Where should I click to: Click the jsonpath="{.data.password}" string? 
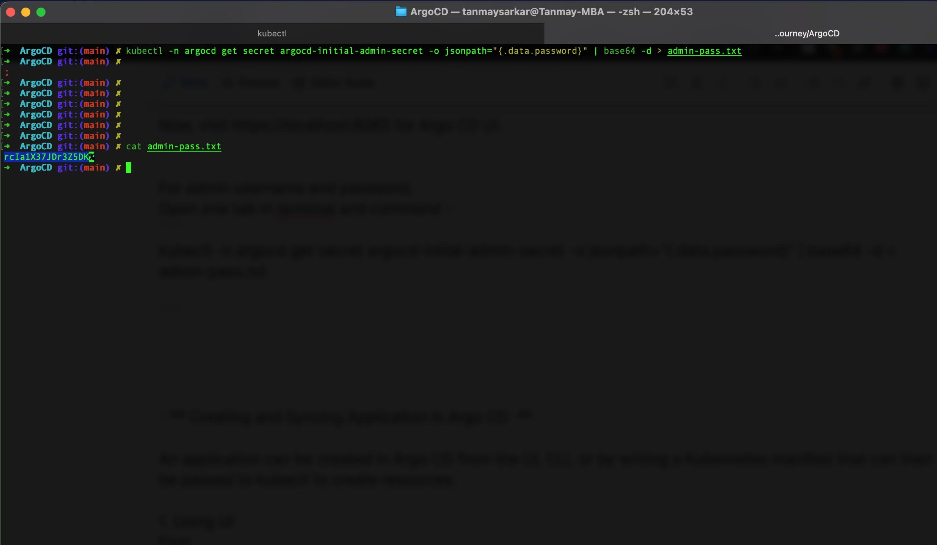516,51
